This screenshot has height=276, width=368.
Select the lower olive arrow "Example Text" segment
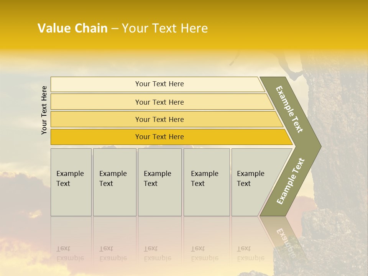(291, 181)
